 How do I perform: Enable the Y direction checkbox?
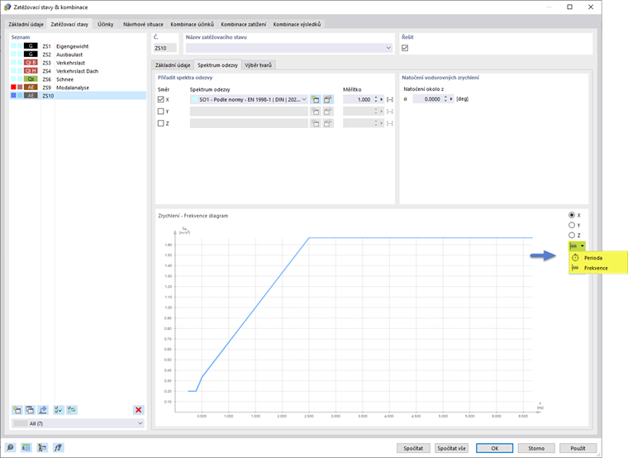point(160,112)
